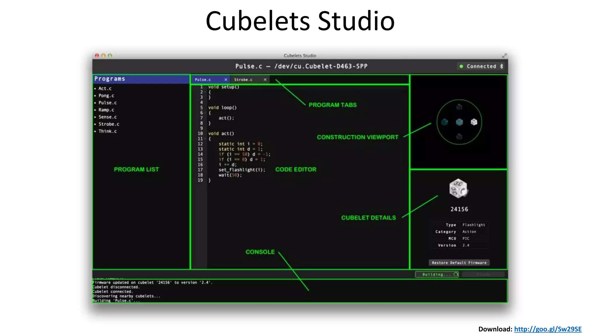The height and width of the screenshot is (336, 598).
Task: Click the line if (i == 50) d = -1;
Action: 245,154
